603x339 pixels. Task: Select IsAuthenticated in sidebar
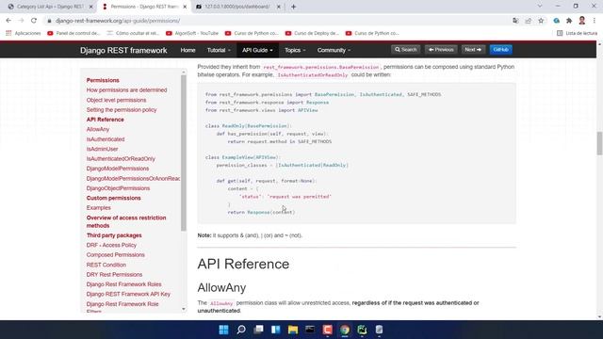click(106, 139)
